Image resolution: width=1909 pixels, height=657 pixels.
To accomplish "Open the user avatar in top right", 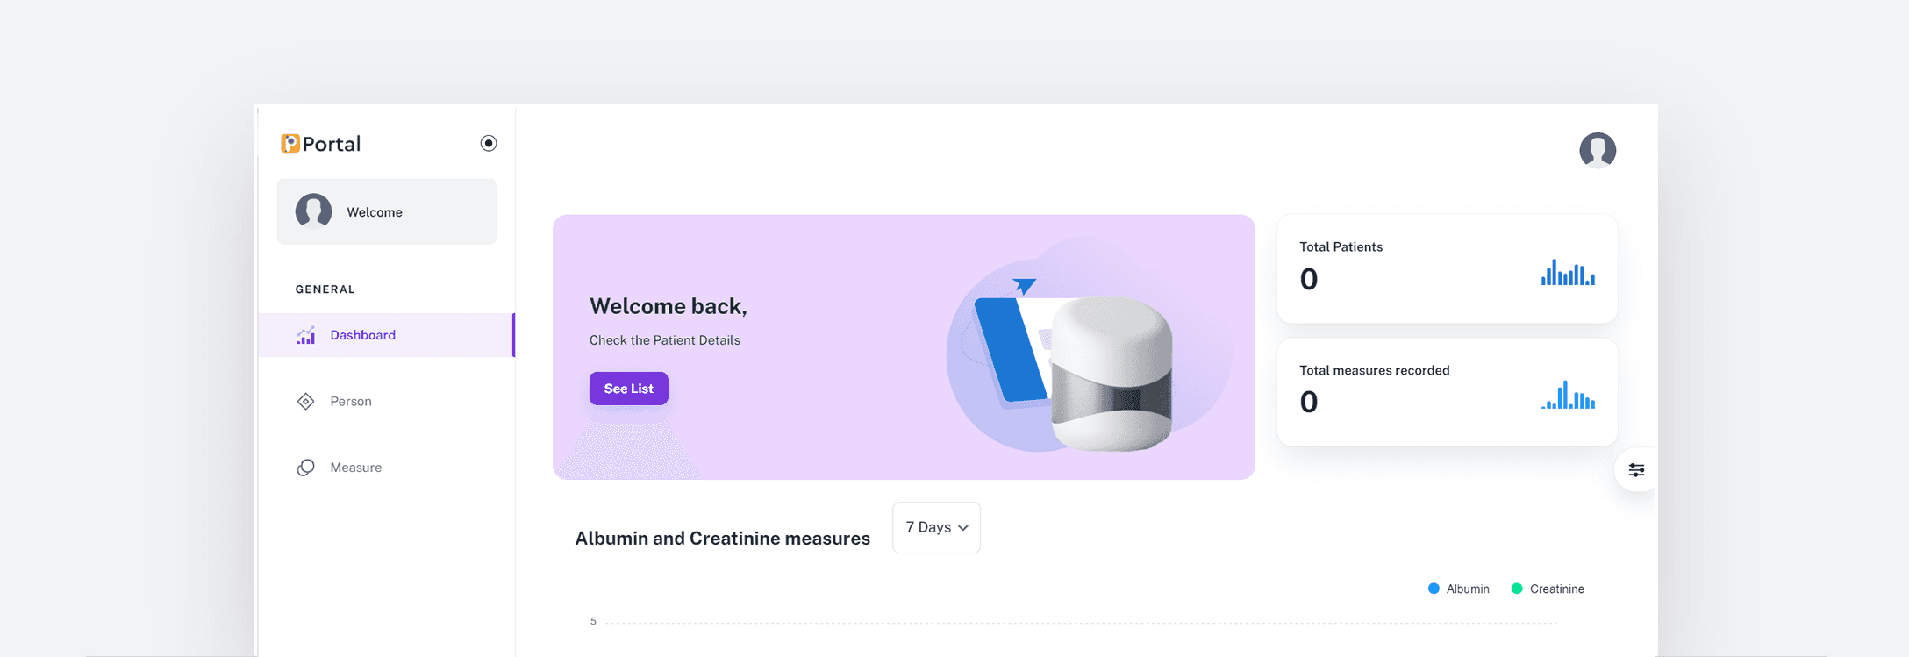I will tap(1597, 150).
